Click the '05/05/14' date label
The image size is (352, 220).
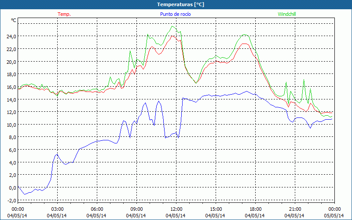(334, 216)
